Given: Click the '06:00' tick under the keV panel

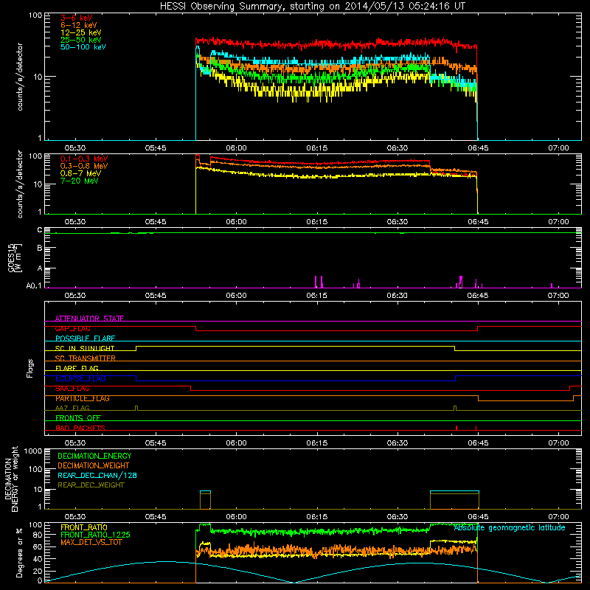Looking at the screenshot, I should pyautogui.click(x=236, y=148).
